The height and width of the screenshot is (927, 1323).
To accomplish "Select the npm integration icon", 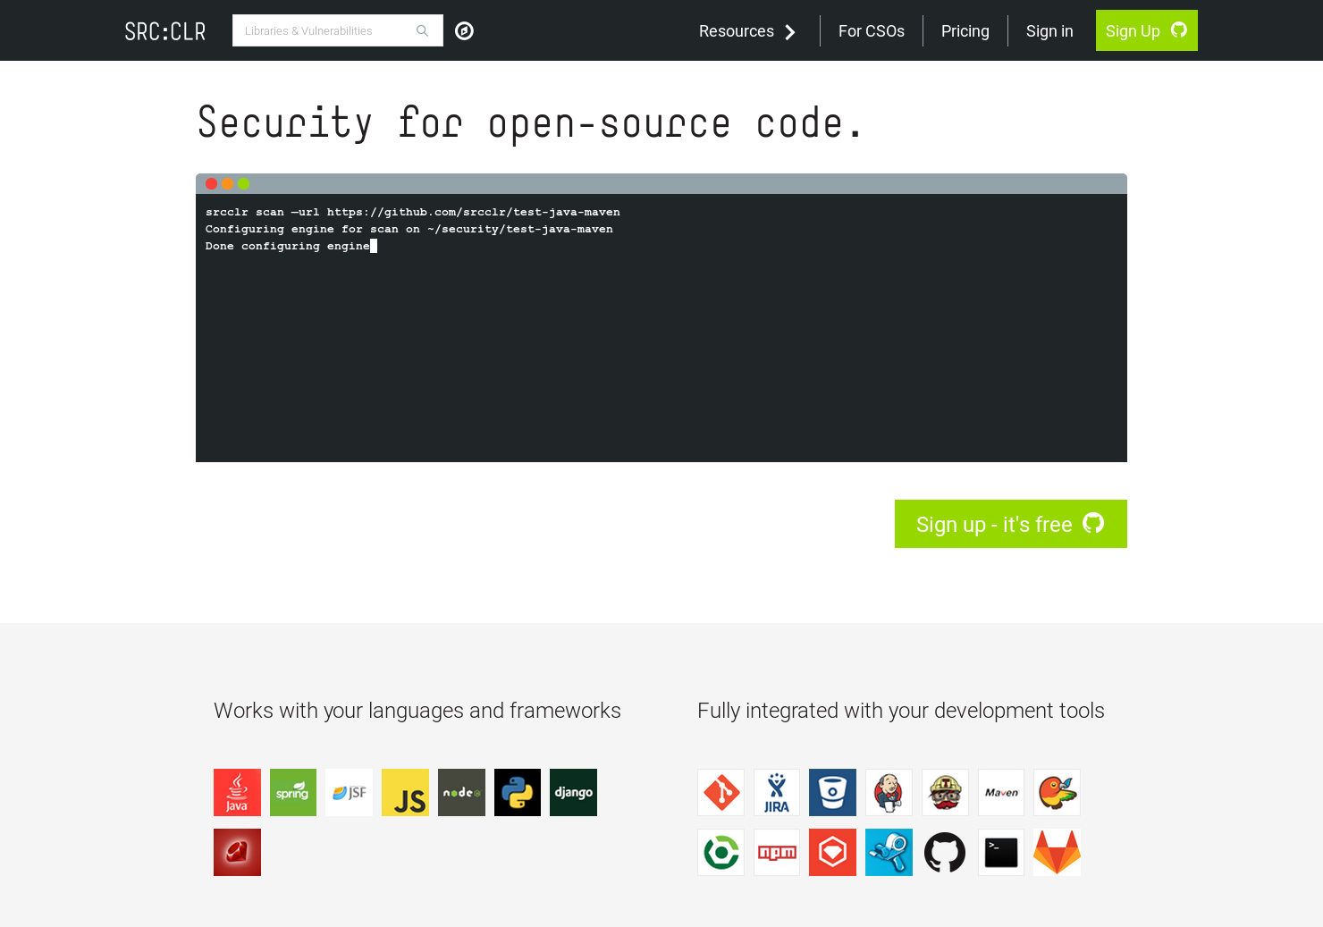I will pyautogui.click(x=777, y=852).
